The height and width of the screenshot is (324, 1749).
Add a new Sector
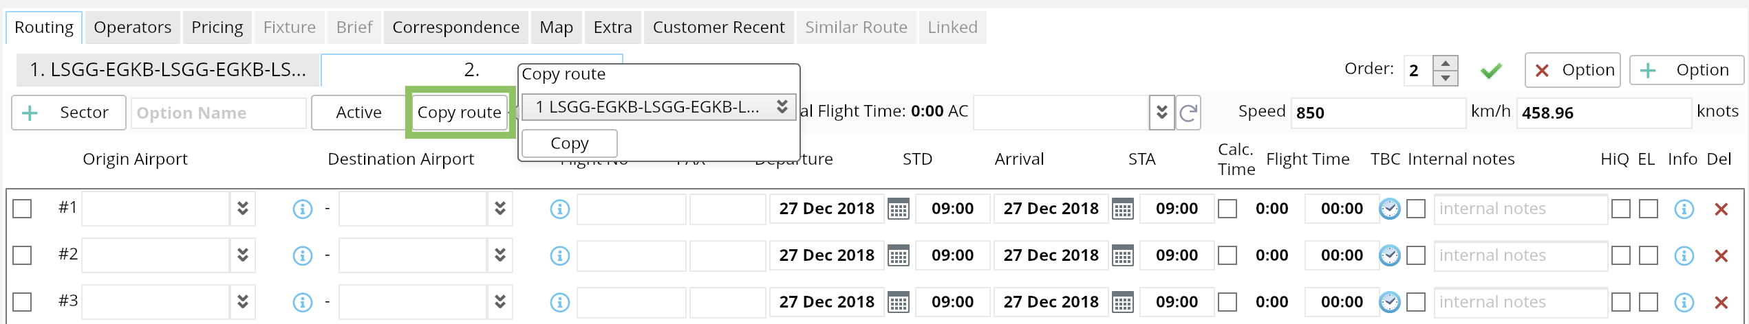click(69, 113)
